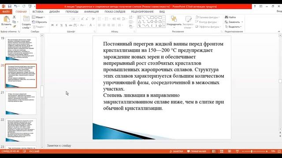The width and height of the screenshot is (282, 158).
Task: Toggle text shadow (S) formatting
Action: coord(66,25)
